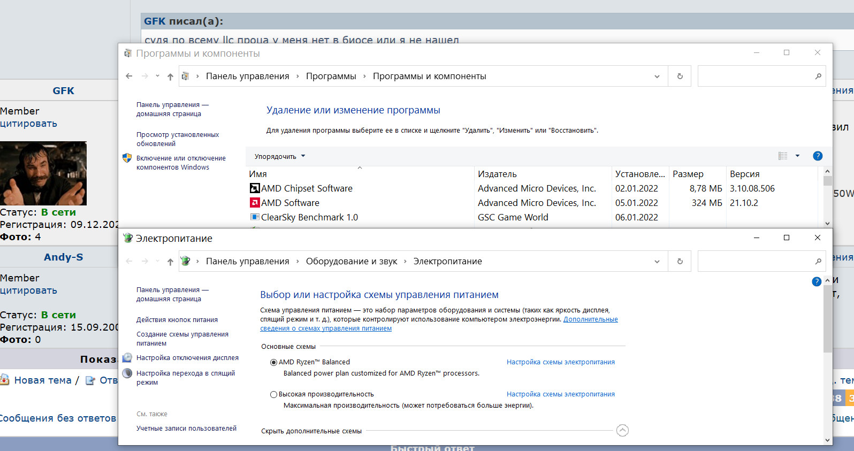Open Настройка схемы электропитания for AMD Ryzen Balanced
The image size is (854, 451).
point(561,362)
